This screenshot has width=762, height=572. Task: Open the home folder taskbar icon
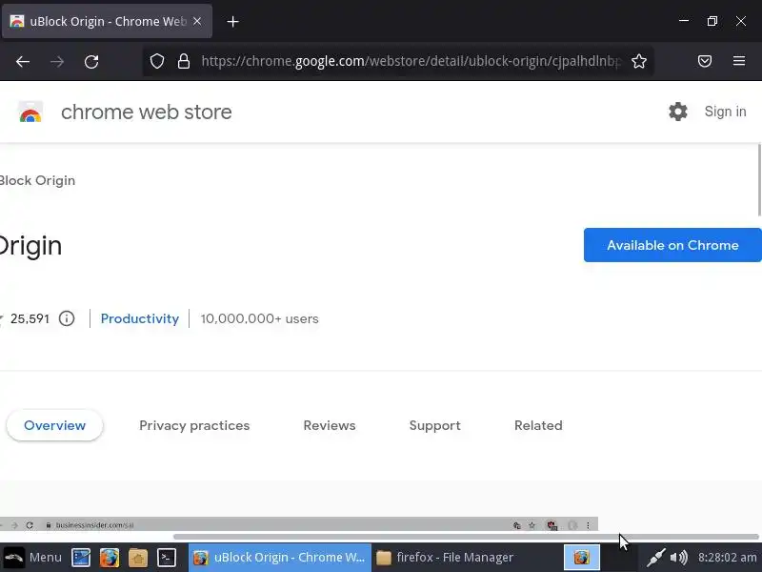138,558
